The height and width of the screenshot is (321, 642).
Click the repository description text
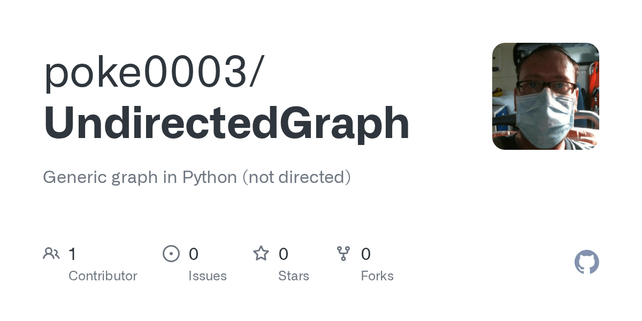[x=197, y=177]
